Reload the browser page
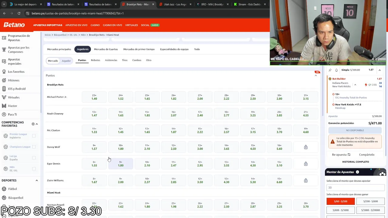 19,13
